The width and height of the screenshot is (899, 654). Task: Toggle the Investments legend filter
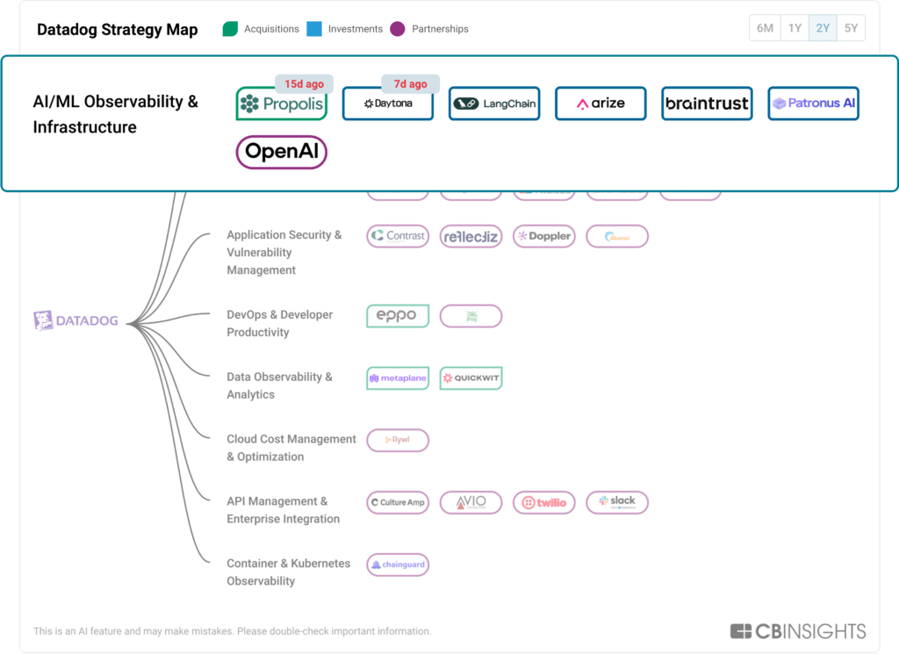coord(345,29)
